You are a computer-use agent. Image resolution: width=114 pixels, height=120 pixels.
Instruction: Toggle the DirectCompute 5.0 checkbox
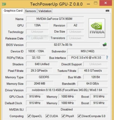click(x=79, y=116)
